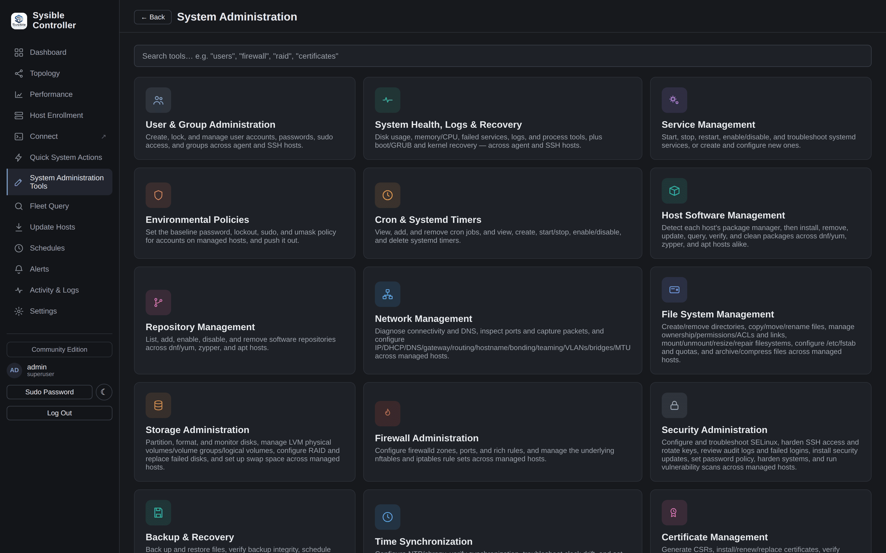Click the Connect terminal icon
The width and height of the screenshot is (886, 553).
(19, 136)
